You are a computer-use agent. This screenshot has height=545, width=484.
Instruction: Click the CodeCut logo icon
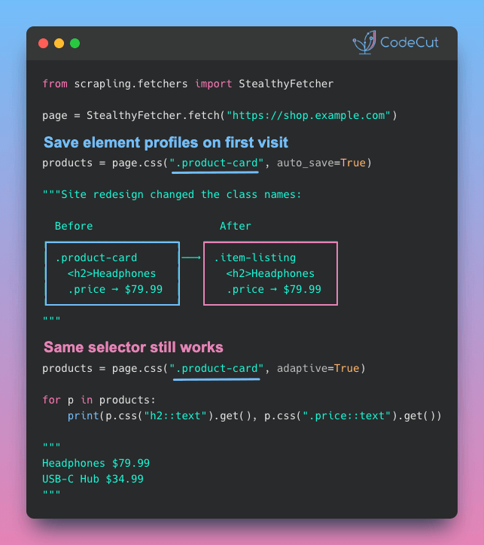click(364, 43)
